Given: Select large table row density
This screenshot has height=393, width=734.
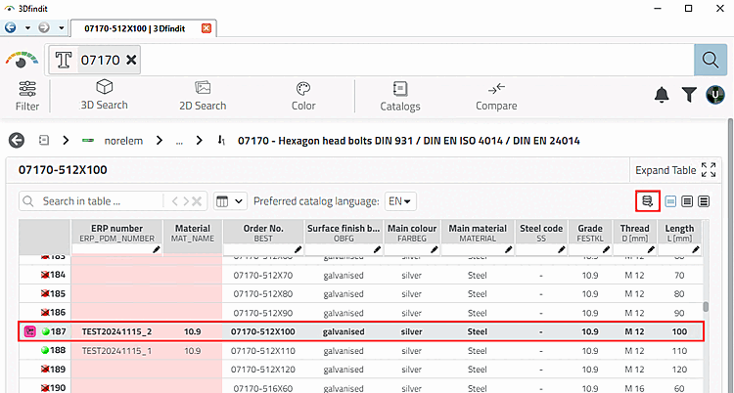Looking at the screenshot, I should [x=704, y=201].
